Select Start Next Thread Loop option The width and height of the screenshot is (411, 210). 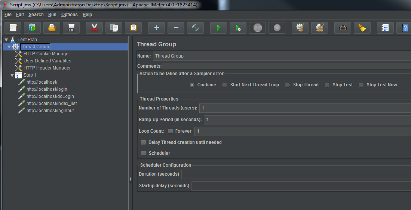click(x=225, y=85)
